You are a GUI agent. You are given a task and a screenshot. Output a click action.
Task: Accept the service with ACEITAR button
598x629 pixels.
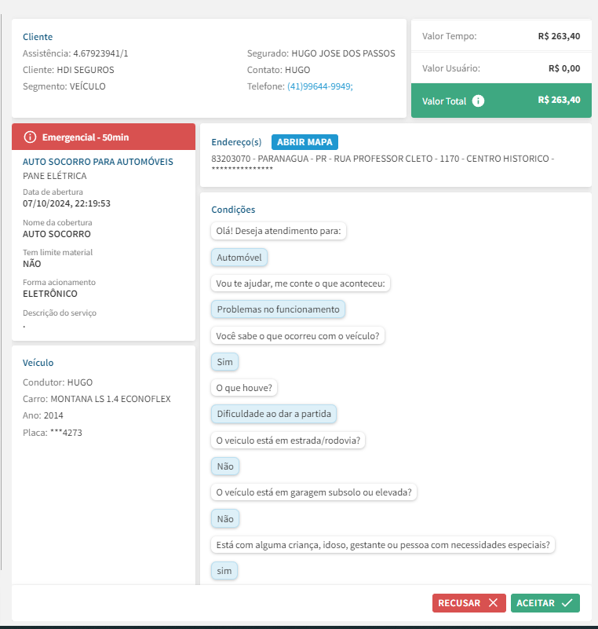[x=545, y=603]
